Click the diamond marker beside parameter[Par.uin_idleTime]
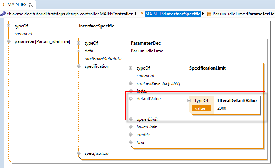The width and height of the screenshot is (275, 168). tap(8, 41)
